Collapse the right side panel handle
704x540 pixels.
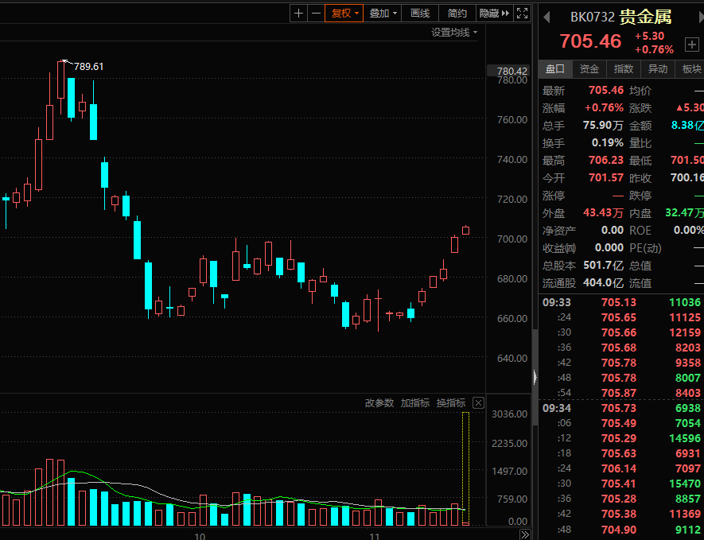pyautogui.click(x=535, y=379)
